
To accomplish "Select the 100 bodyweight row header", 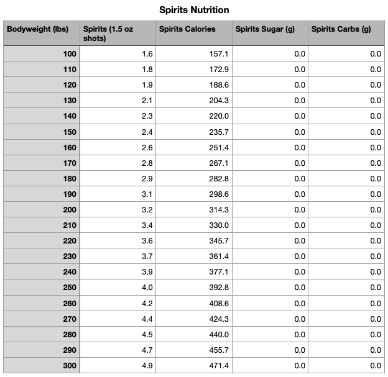I will (41, 54).
